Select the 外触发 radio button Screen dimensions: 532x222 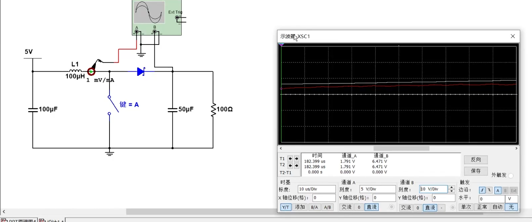pyautogui.click(x=511, y=176)
